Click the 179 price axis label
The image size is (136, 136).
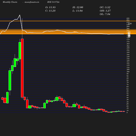(x=128, y=39)
